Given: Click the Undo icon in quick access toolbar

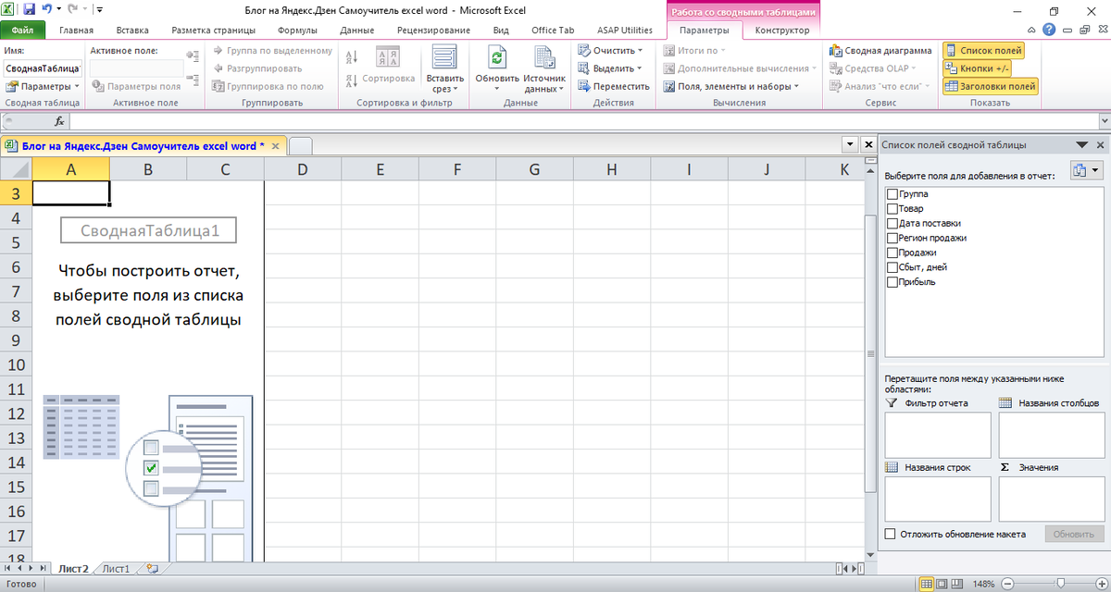Looking at the screenshot, I should (47, 9).
